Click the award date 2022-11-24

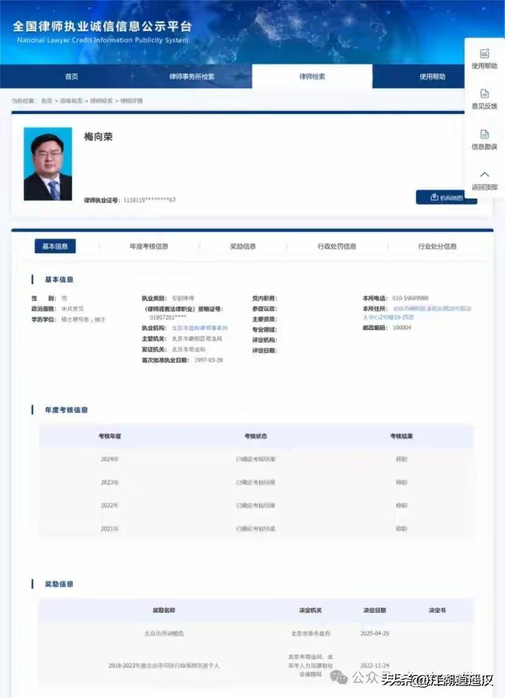coord(375,665)
